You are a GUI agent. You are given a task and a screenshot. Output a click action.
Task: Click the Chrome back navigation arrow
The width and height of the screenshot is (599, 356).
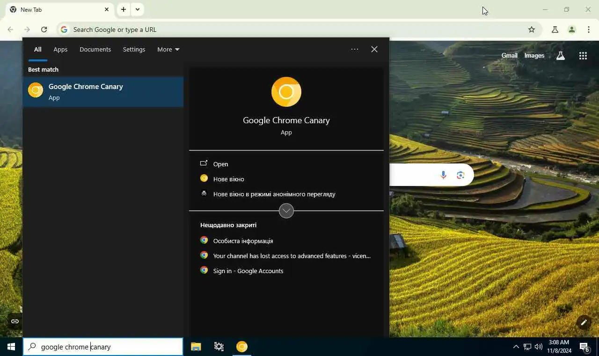10,30
